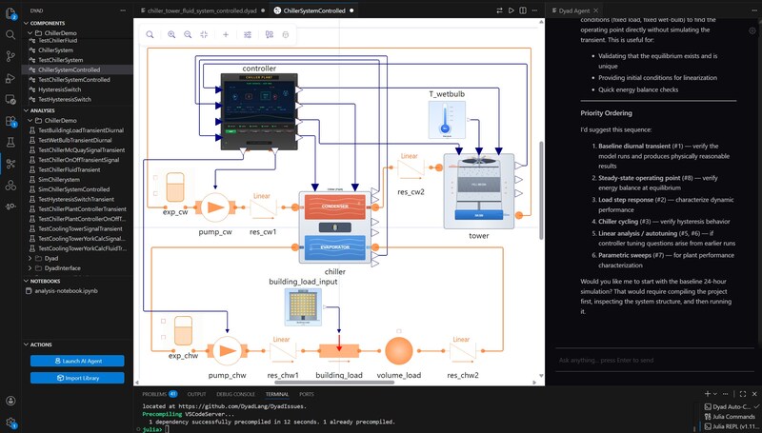Click the fit-to-view icon in diagram toolbar
This screenshot has height=433, width=762.
point(204,34)
